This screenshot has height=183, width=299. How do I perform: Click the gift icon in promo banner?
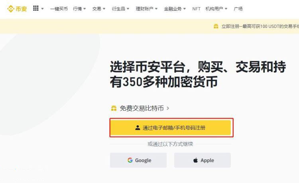[x=216, y=26]
